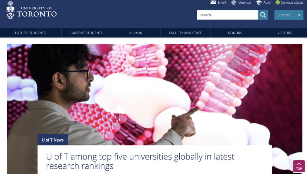Select Current Students in navigation bar
Screen dimensions: 307x174
point(86,33)
